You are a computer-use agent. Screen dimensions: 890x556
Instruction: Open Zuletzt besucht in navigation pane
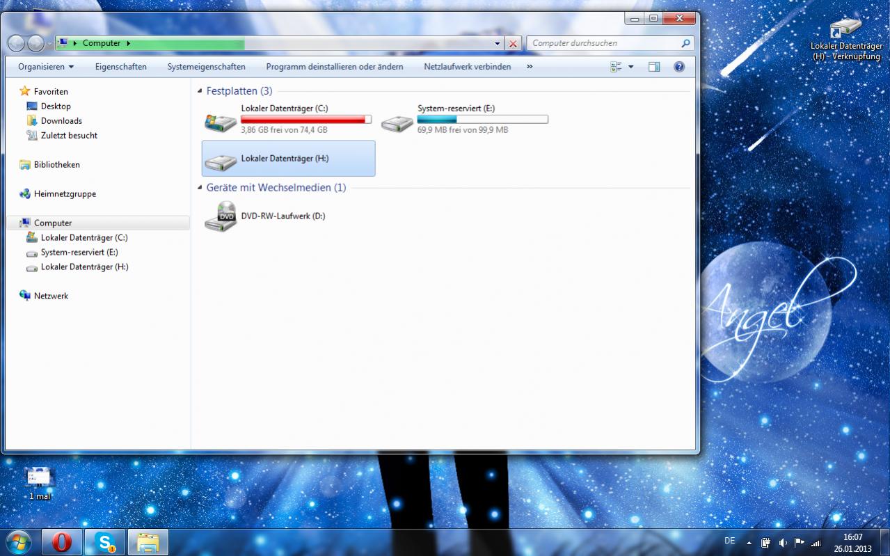tap(69, 136)
